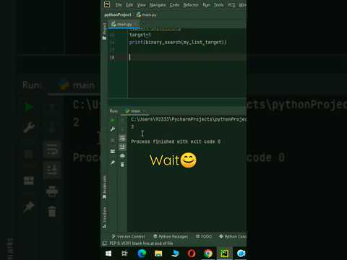Toggle Scroll to End in console toolbar
This screenshot has width=347, height=260.
pos(122,147)
